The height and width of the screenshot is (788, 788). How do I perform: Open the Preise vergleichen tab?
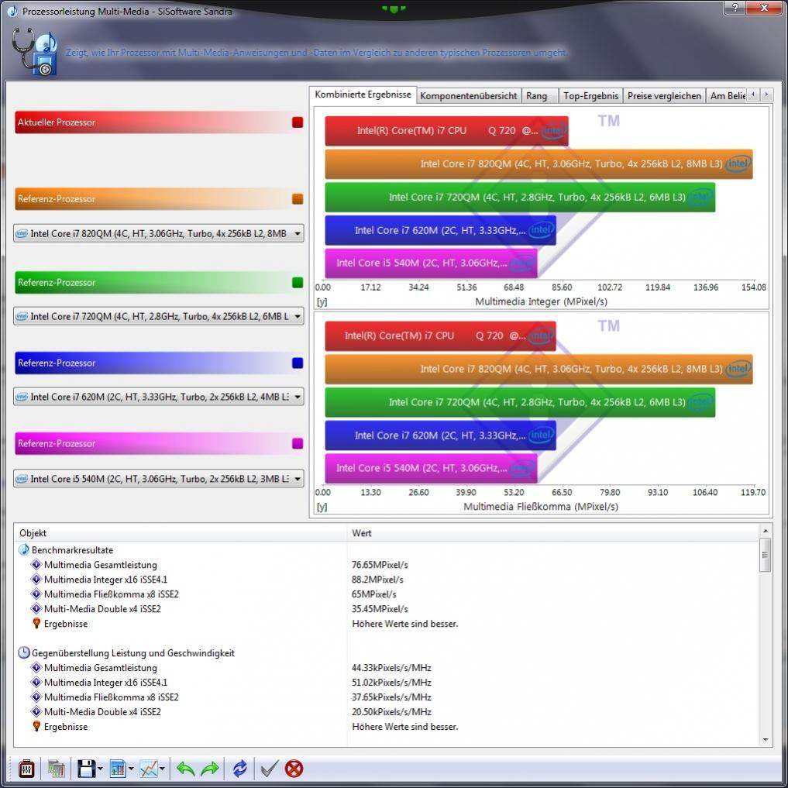click(664, 95)
